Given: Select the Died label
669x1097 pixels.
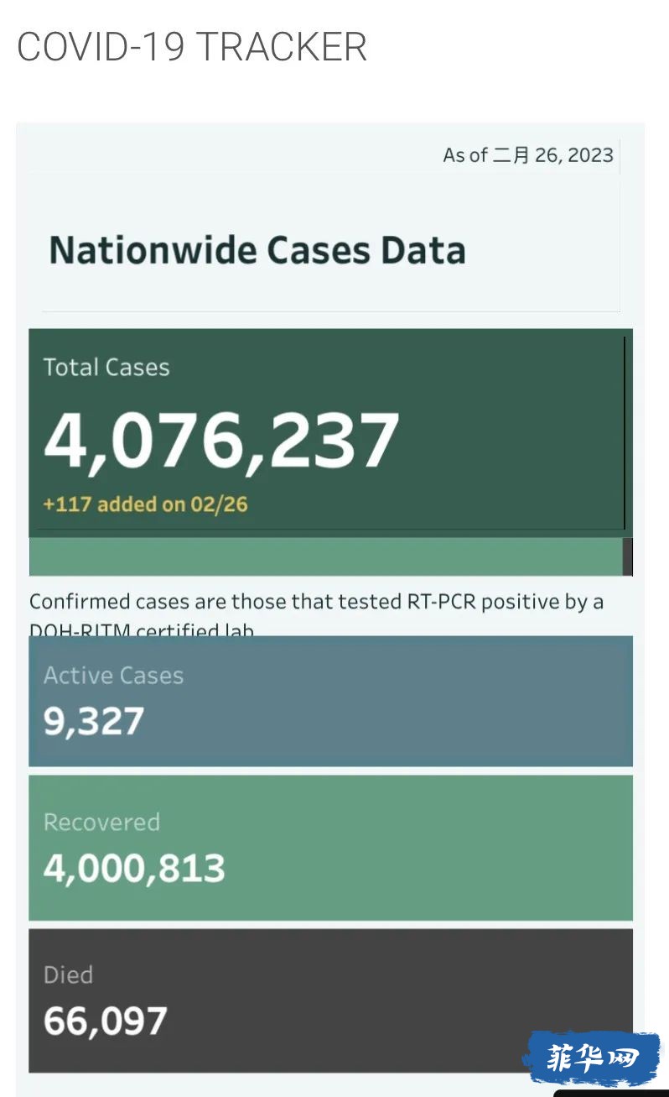Looking at the screenshot, I should pyautogui.click(x=68, y=974).
